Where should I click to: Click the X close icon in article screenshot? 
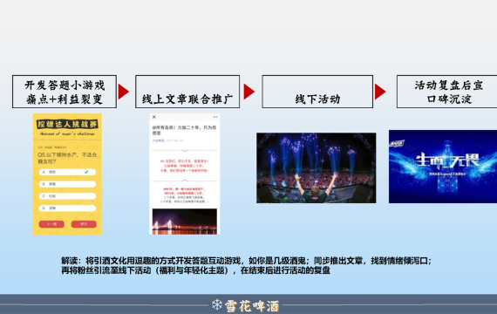pos(154,117)
